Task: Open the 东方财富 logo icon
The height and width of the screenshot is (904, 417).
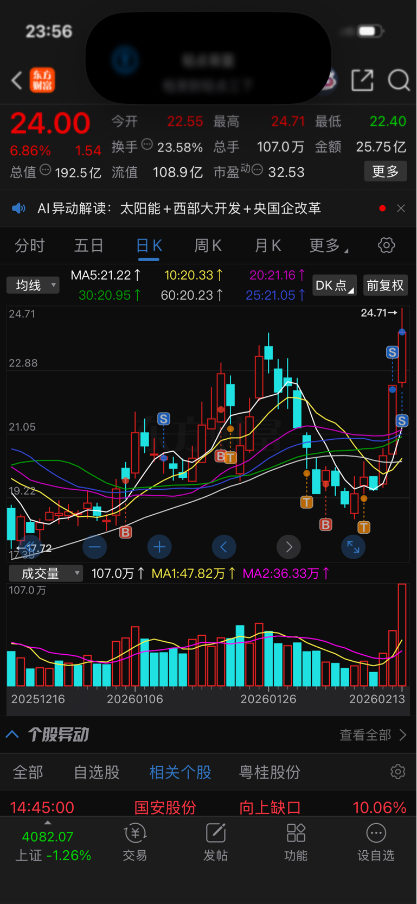Action: tap(42, 80)
